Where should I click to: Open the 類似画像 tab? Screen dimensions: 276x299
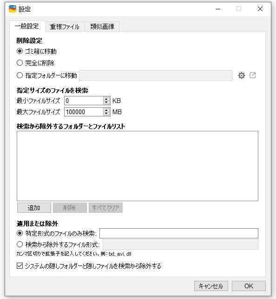point(102,27)
